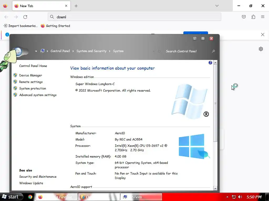Launch Chrome from the taskbar
The width and height of the screenshot is (269, 201).
click(x=30, y=197)
